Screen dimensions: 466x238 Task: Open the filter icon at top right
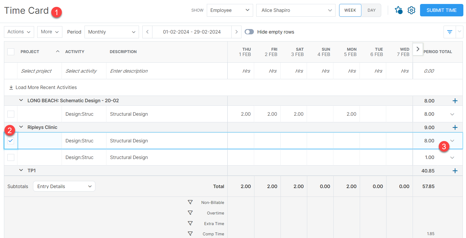point(449,32)
